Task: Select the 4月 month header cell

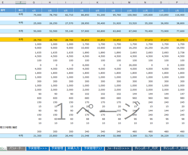Action: (x=34, y=10)
